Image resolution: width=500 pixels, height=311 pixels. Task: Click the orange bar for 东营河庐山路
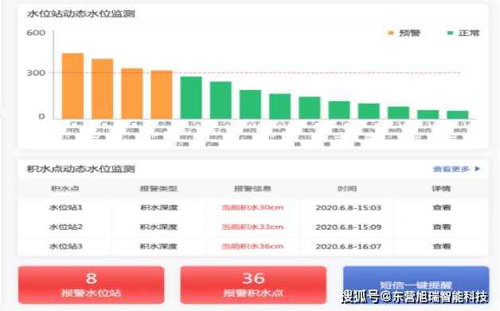[162, 95]
